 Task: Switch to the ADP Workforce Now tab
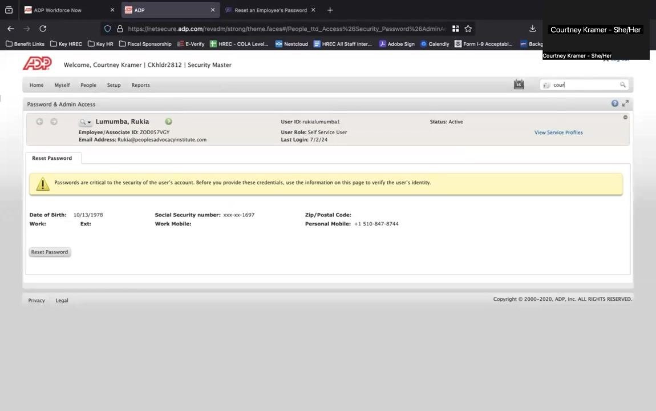tap(59, 10)
